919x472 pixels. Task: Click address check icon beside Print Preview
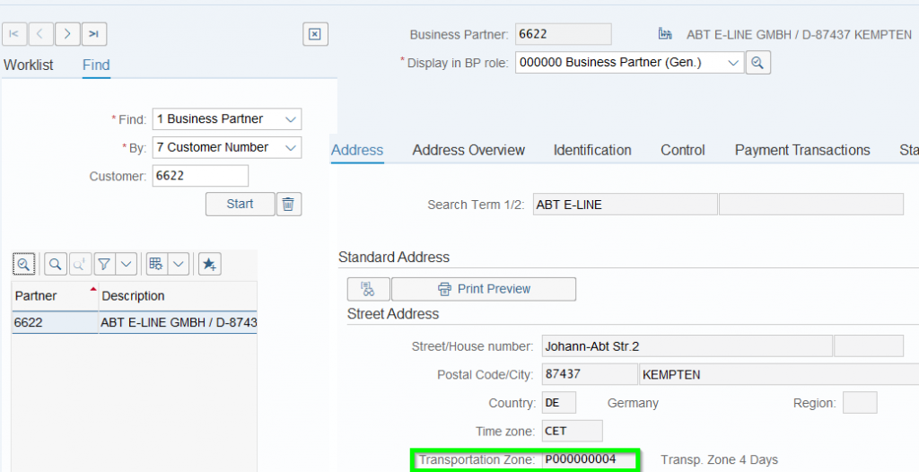coord(368,289)
